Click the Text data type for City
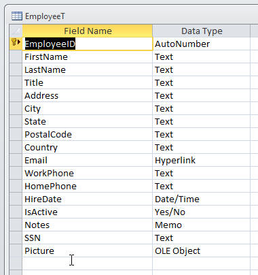The width and height of the screenshot is (258, 275). click(202, 108)
